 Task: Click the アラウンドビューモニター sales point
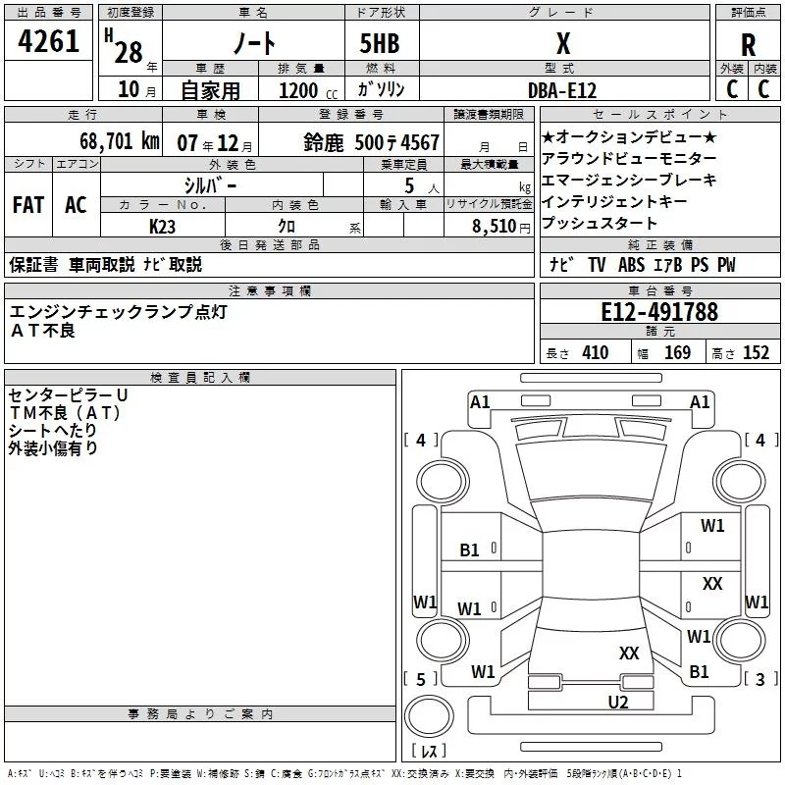pos(629,158)
